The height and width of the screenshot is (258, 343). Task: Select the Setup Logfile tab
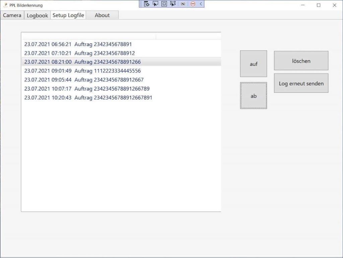pos(68,15)
